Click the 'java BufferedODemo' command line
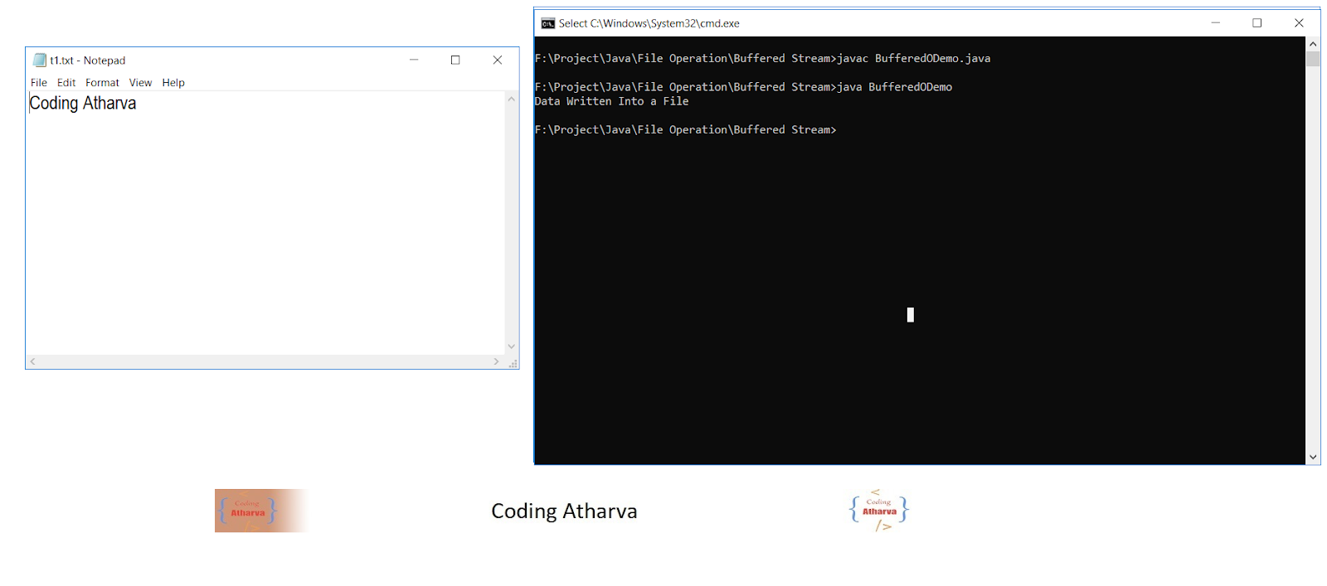This screenshot has width=1327, height=586. coord(743,87)
